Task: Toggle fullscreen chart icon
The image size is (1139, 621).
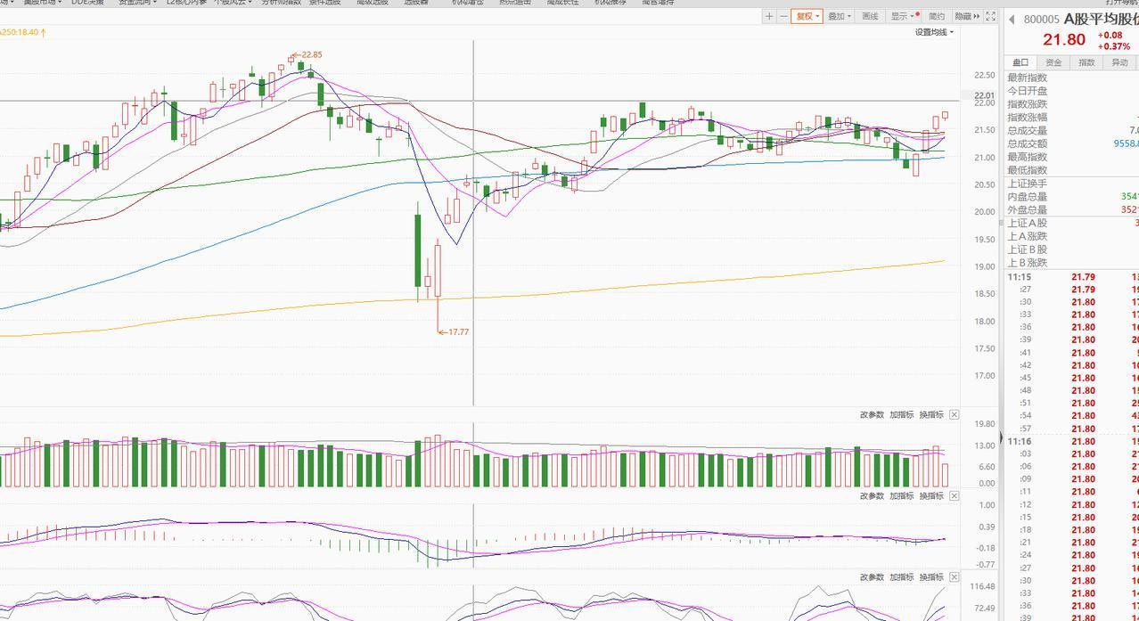Action: tap(990, 16)
